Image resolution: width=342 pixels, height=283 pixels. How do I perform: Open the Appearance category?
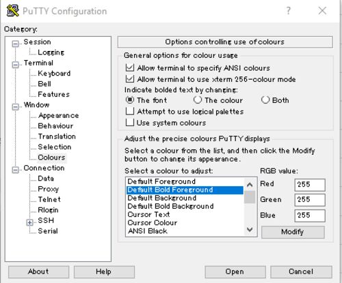coord(58,115)
